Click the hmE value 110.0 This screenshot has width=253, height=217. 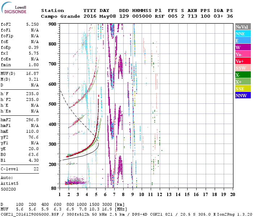33,131
